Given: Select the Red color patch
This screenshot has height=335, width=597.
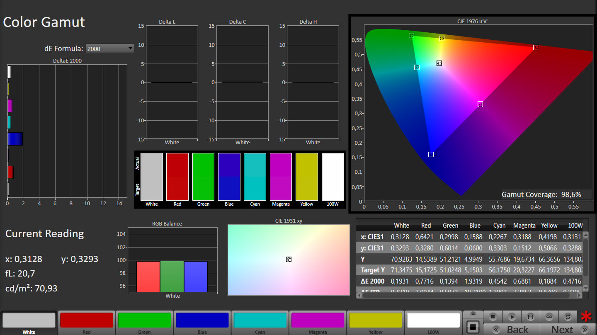Looking at the screenshot, I should coord(87,320).
